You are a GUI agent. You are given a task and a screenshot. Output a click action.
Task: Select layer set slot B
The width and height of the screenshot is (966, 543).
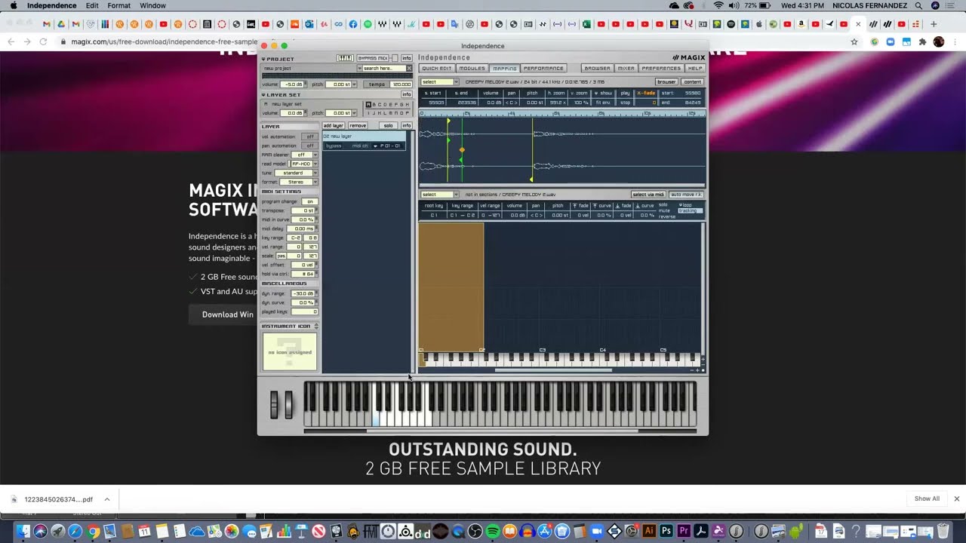[376, 105]
